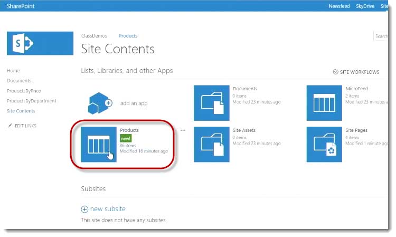Select Site Contents in left navigation

pos(21,111)
